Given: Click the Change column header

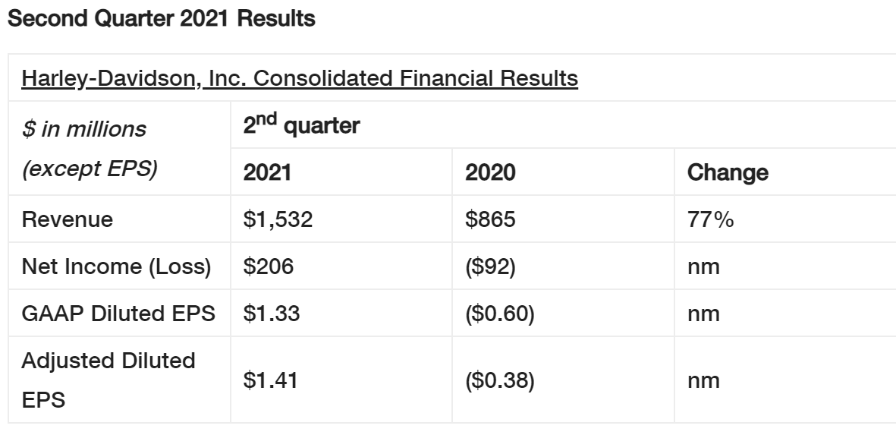Looking at the screenshot, I should (728, 172).
